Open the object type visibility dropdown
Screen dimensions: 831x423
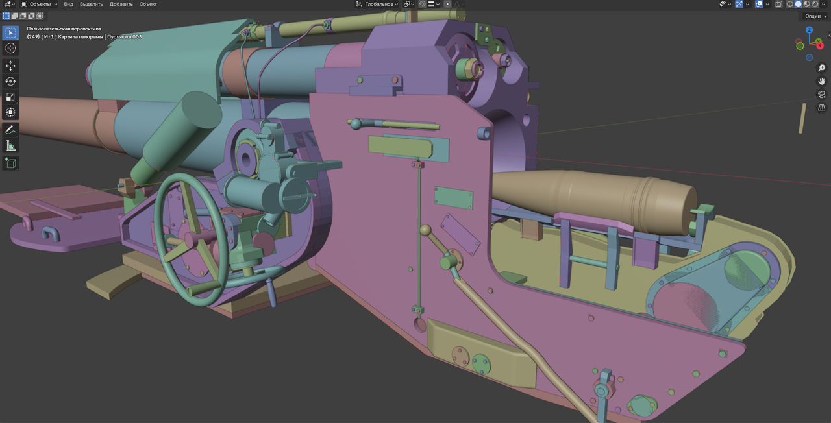726,4
